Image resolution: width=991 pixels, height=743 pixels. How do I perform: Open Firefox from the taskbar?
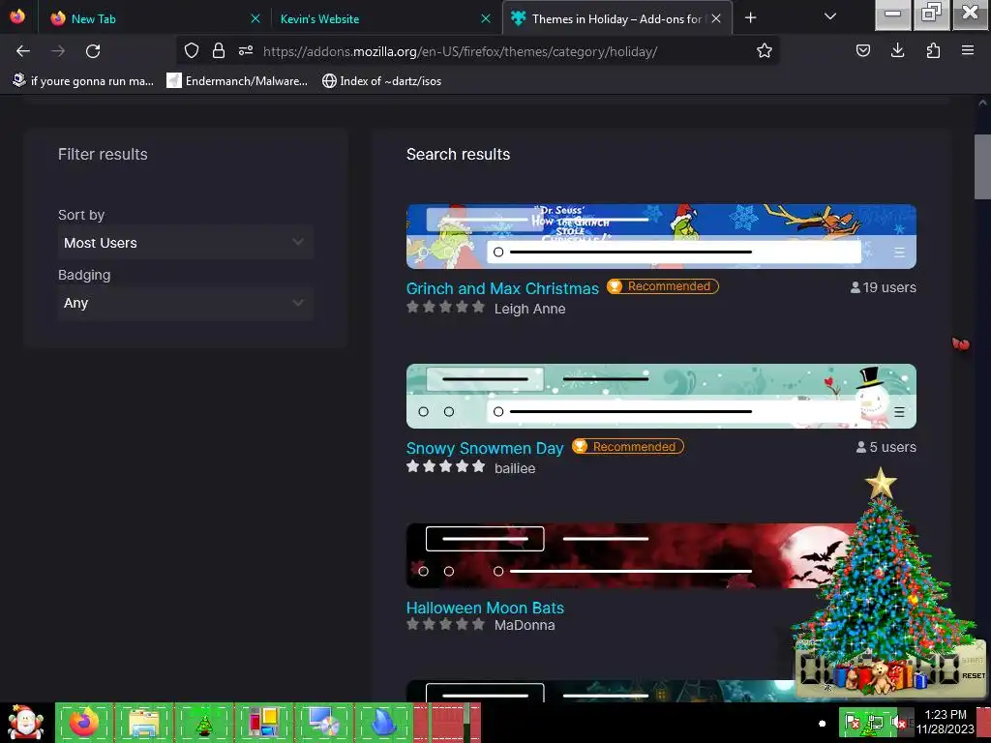click(x=84, y=723)
